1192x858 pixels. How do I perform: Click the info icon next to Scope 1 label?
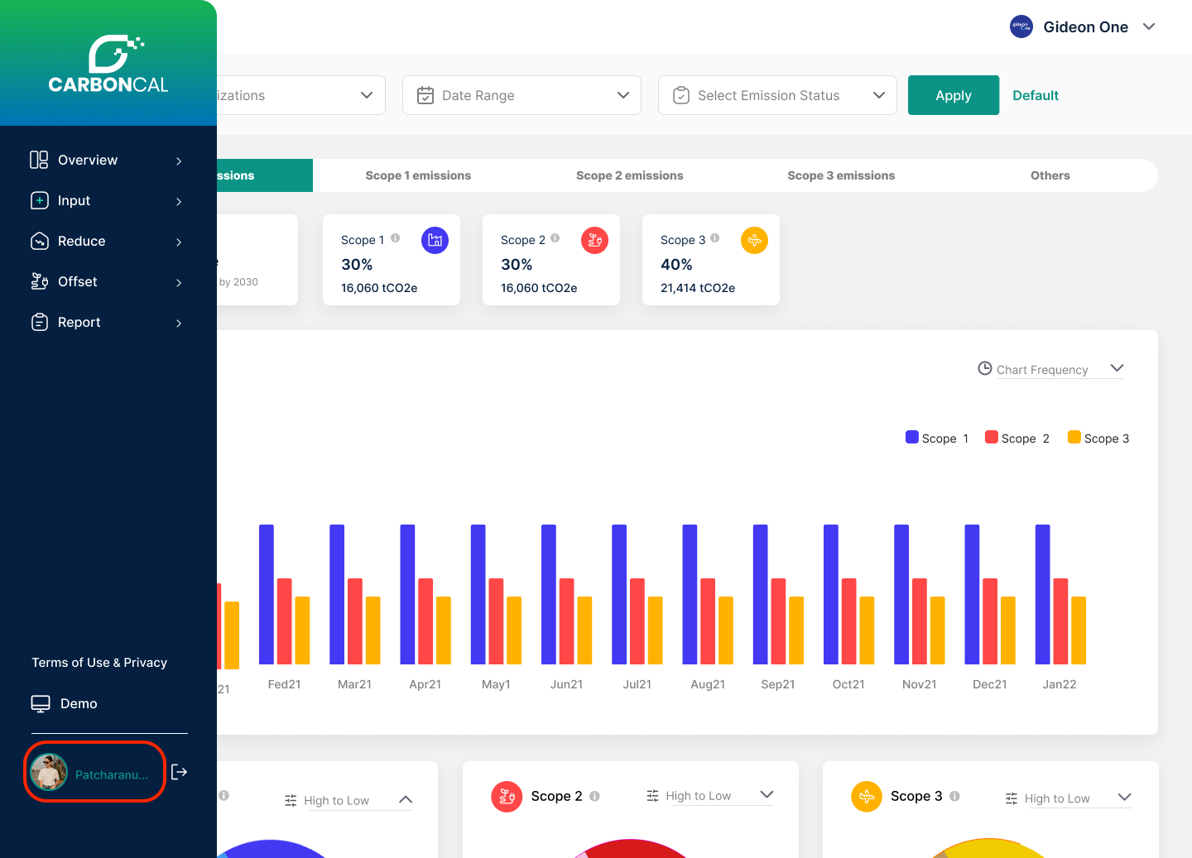396,238
